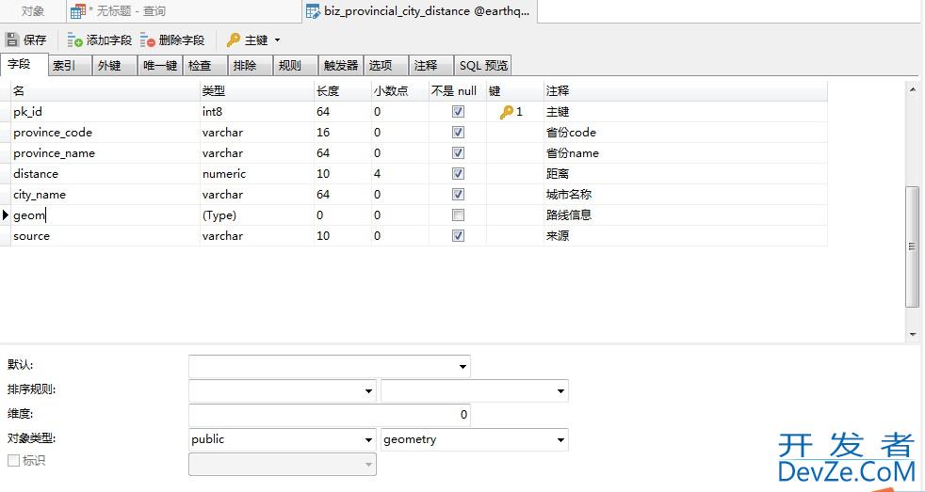Open the default value dropdown
The height and width of the screenshot is (492, 925).
click(462, 366)
